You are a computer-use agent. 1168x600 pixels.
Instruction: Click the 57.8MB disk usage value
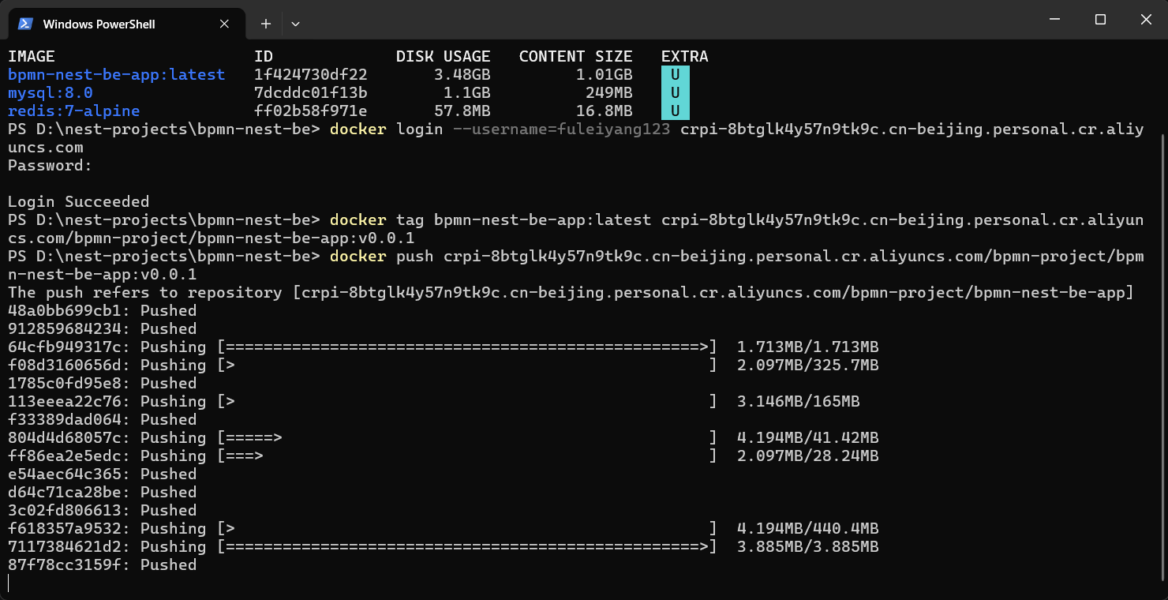462,111
